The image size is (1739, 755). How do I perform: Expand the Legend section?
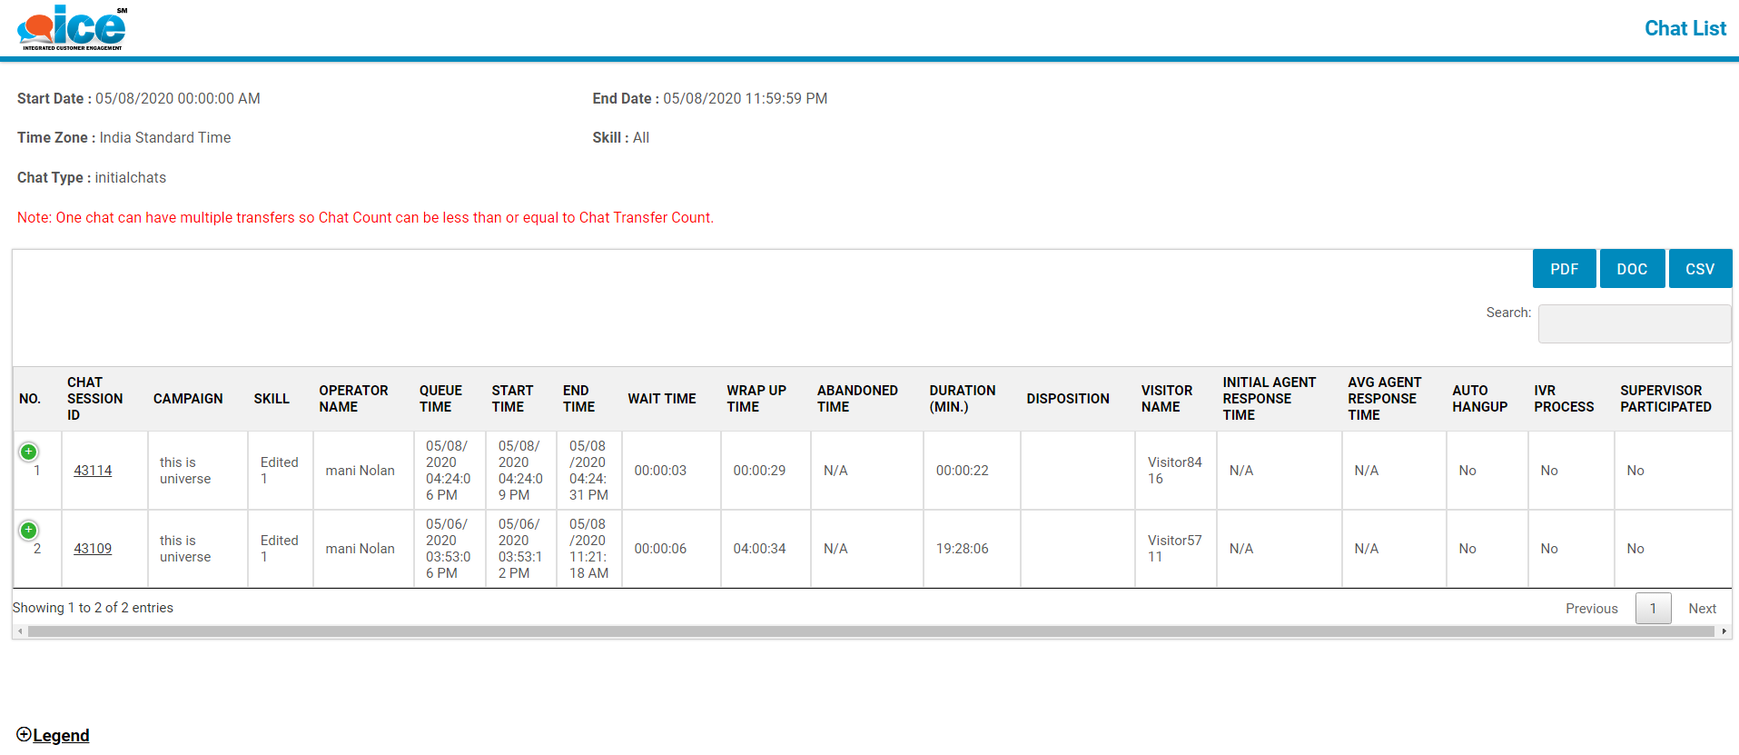tap(53, 735)
